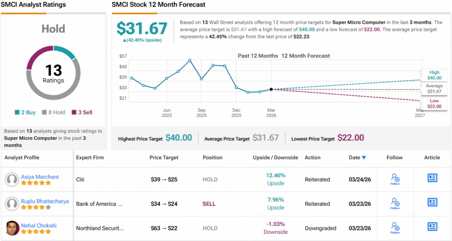Screen dimensions: 452x241
Task: Open Ruplu Bhattacharya's analyst profile link
Action: [x=45, y=201]
